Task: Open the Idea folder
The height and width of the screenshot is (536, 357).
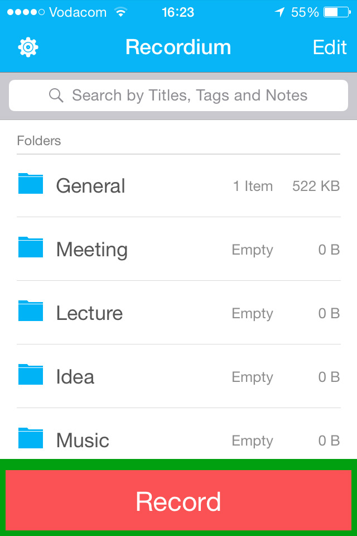Action: point(178,376)
